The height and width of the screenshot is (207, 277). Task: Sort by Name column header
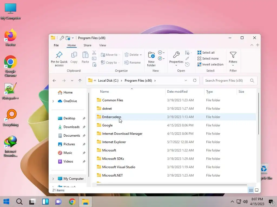tap(104, 92)
